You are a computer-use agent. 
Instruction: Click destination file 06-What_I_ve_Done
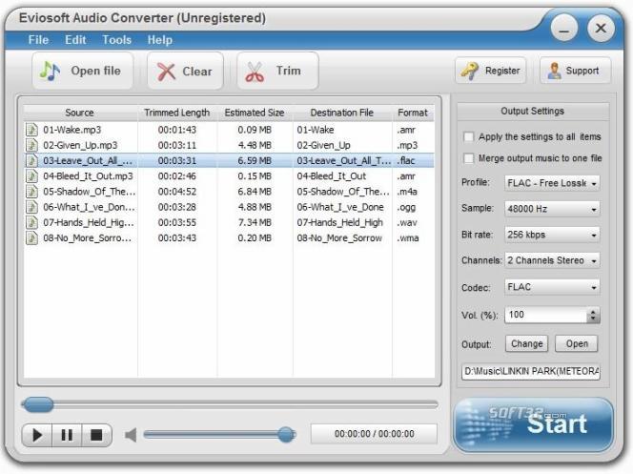tap(340, 208)
